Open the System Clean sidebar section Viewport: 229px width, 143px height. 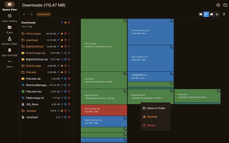pyautogui.click(x=9, y=41)
